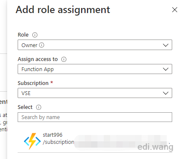Expand the Role dropdown chevron
This screenshot has height=159, width=181.
tap(165, 45)
